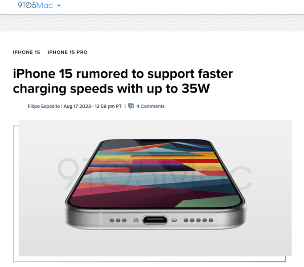Click the left speaker holes on the iPhone

pos(118,220)
